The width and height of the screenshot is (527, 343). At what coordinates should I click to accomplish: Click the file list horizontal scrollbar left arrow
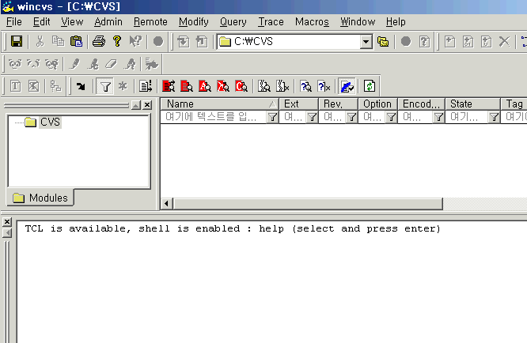(x=166, y=204)
